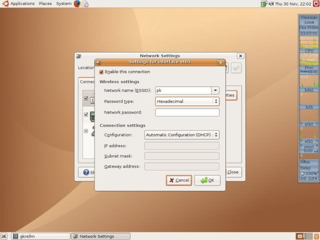The image size is (320, 240).
Task: Click the volume speaker icon in top panel
Action: pos(271,3)
